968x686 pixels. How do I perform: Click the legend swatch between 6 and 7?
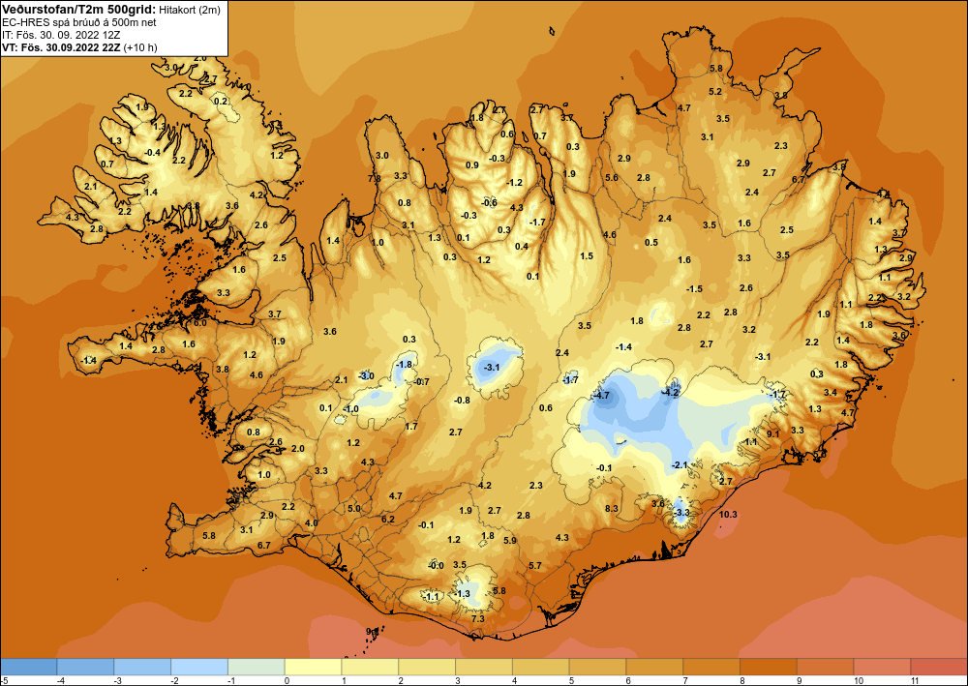coord(654,667)
